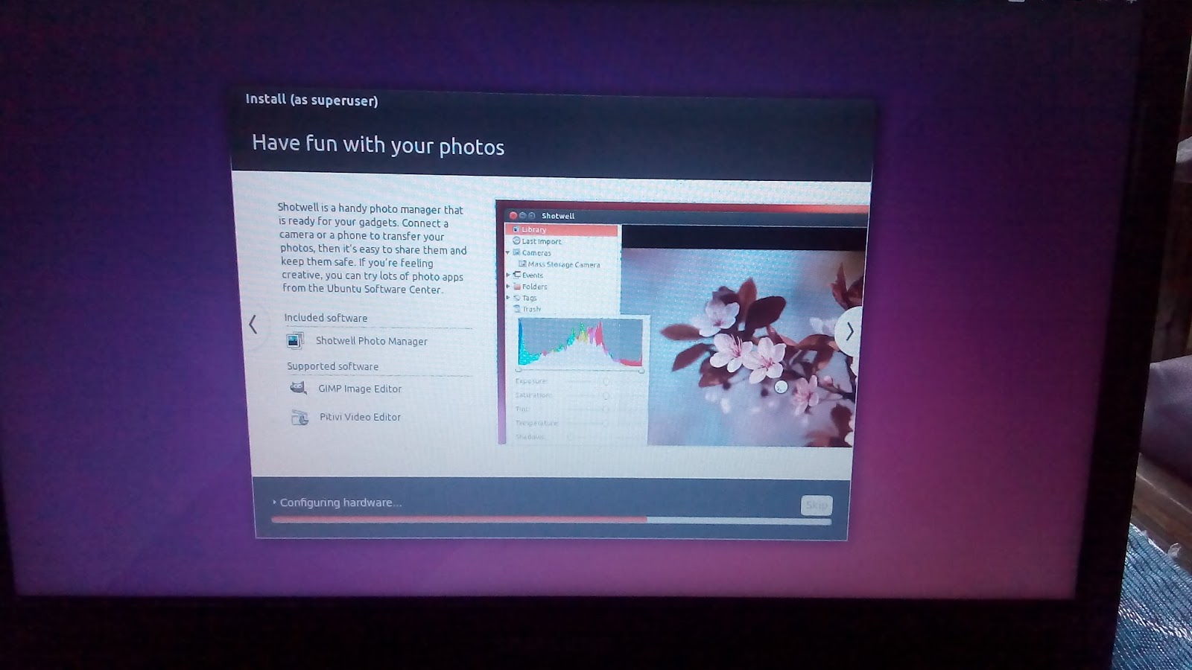Advance to the next installer slide

(x=849, y=332)
